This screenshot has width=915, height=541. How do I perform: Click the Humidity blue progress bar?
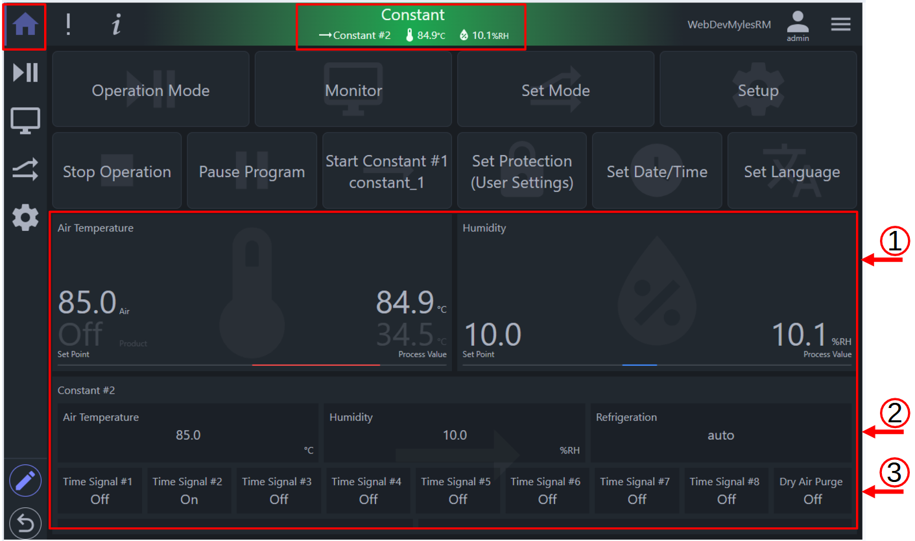639,365
